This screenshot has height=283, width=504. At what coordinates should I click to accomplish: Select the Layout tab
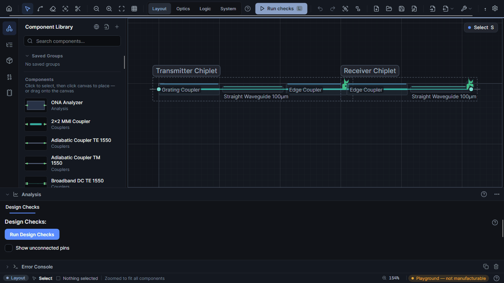[159, 9]
